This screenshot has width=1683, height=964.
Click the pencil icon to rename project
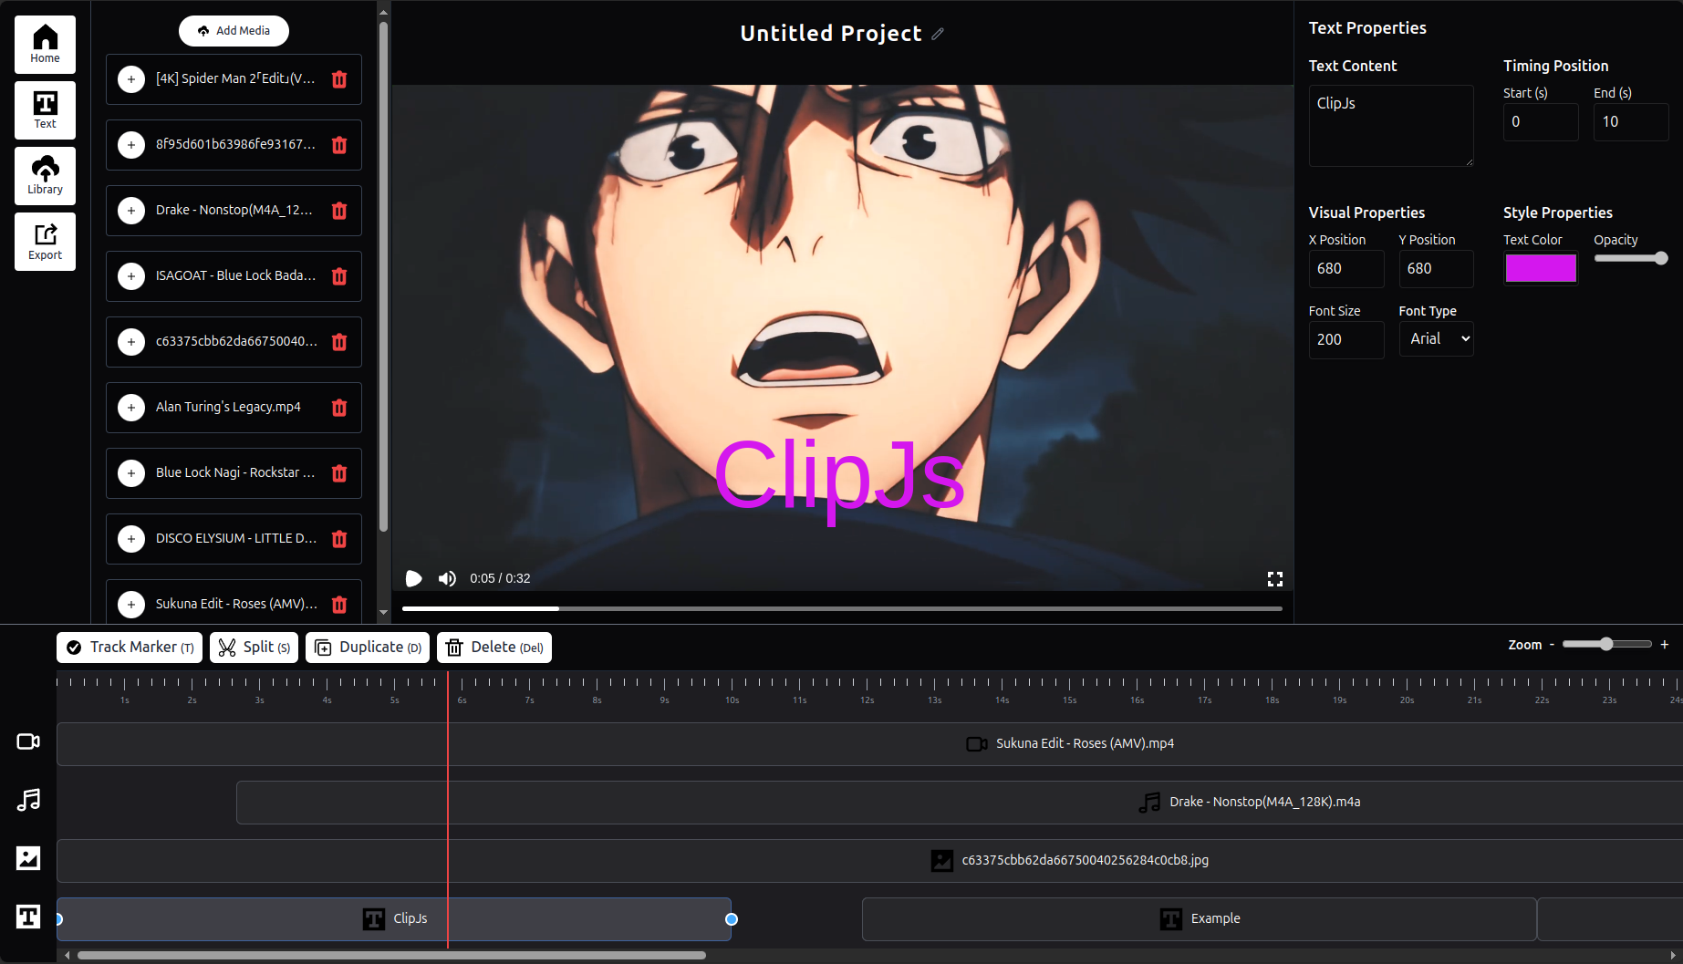[x=938, y=34]
